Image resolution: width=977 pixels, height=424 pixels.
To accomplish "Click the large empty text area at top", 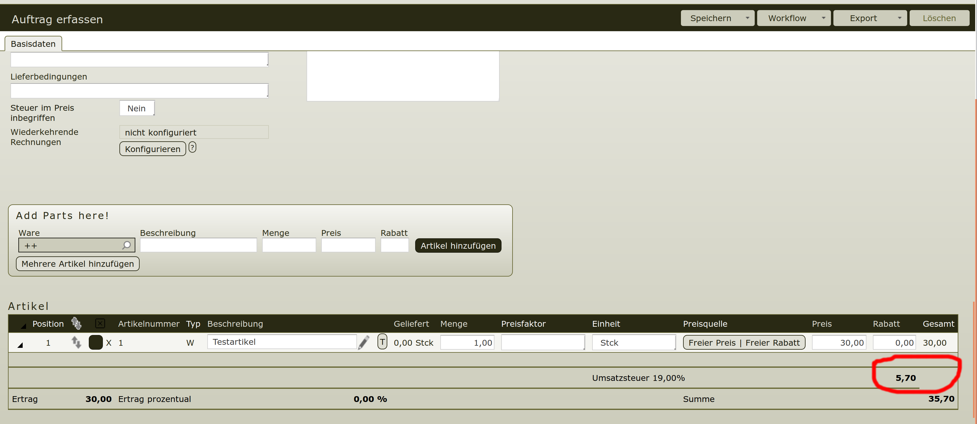I will [x=403, y=76].
